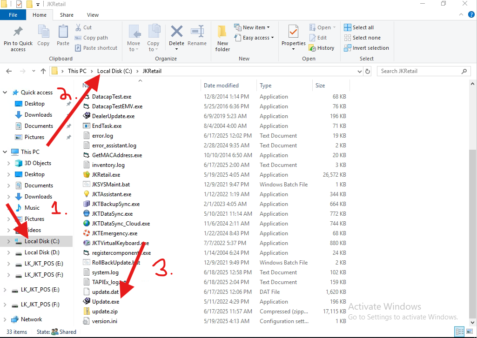Select the JKSYSMaint.bat file

pyautogui.click(x=111, y=185)
